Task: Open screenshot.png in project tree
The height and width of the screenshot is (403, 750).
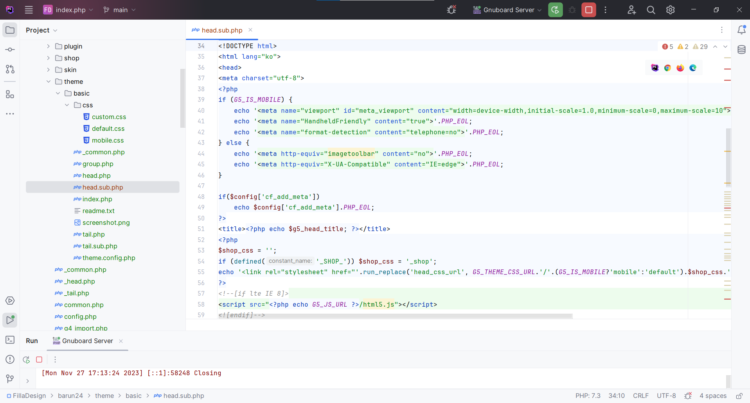Action: click(x=102, y=222)
